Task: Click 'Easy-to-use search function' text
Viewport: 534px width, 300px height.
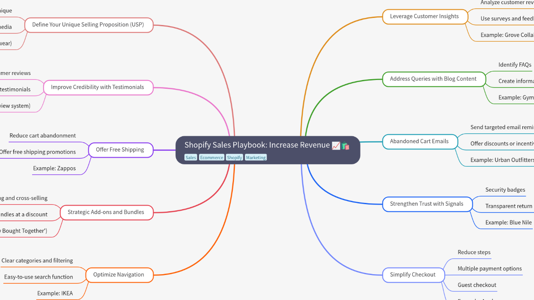Action: pos(38,277)
